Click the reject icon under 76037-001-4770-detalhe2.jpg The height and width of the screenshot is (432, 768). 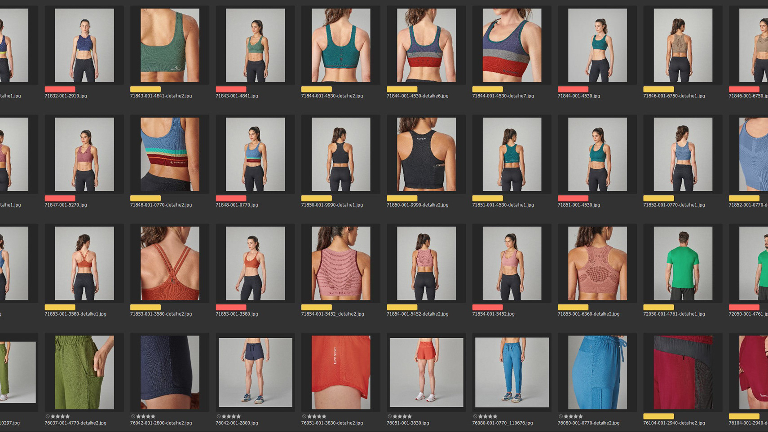click(48, 416)
